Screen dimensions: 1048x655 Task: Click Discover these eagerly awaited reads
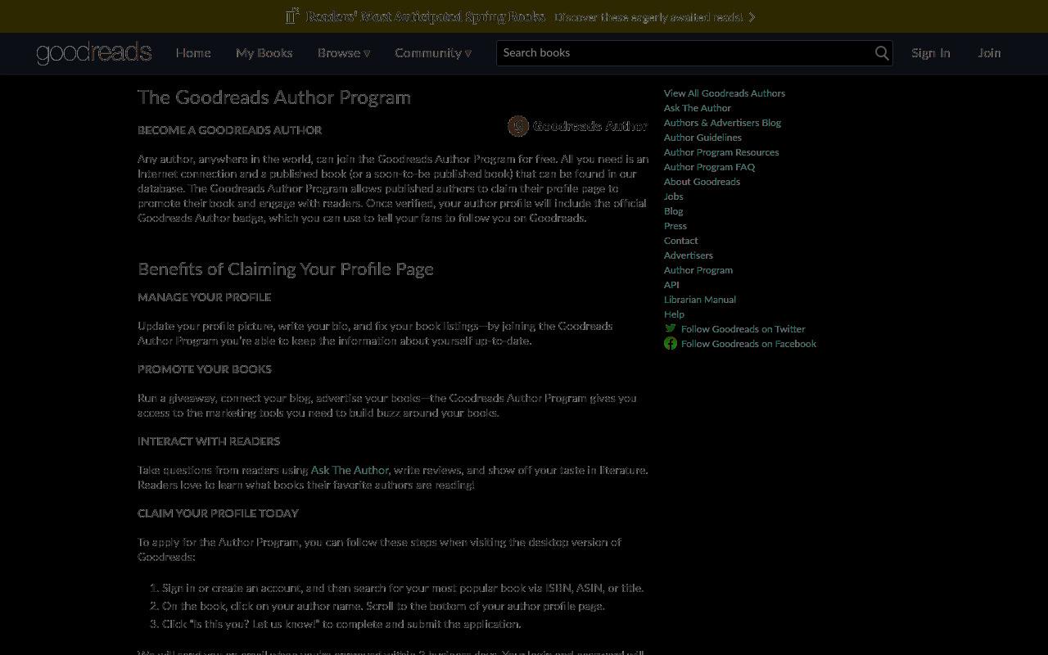648,16
